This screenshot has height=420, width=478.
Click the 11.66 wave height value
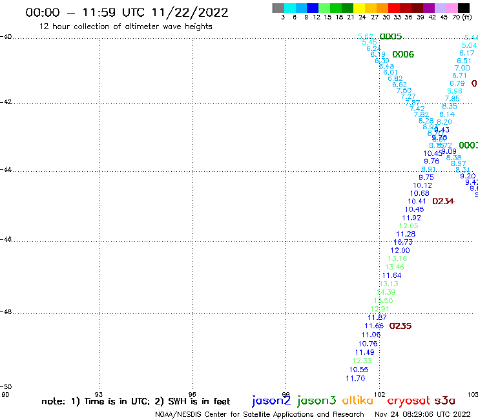(374, 326)
